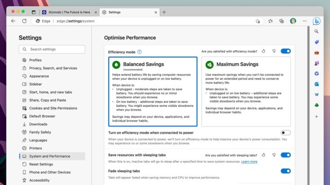The image size is (330, 185).
Task: Click the "Optimise Performance" heading
Action: (x=130, y=38)
